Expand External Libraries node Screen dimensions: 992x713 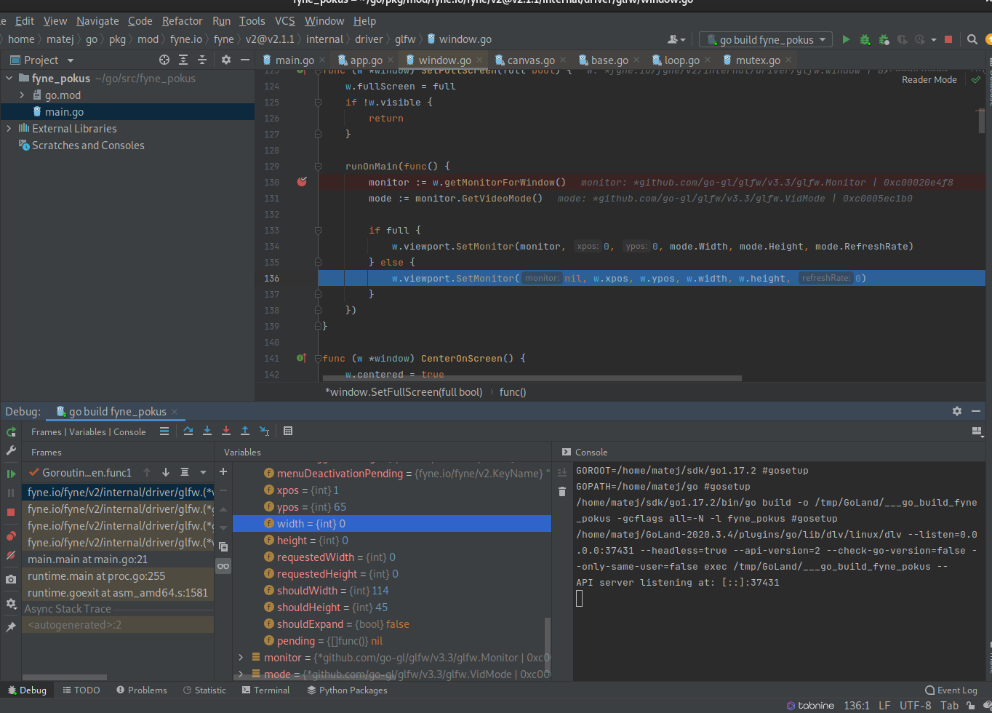pos(9,128)
